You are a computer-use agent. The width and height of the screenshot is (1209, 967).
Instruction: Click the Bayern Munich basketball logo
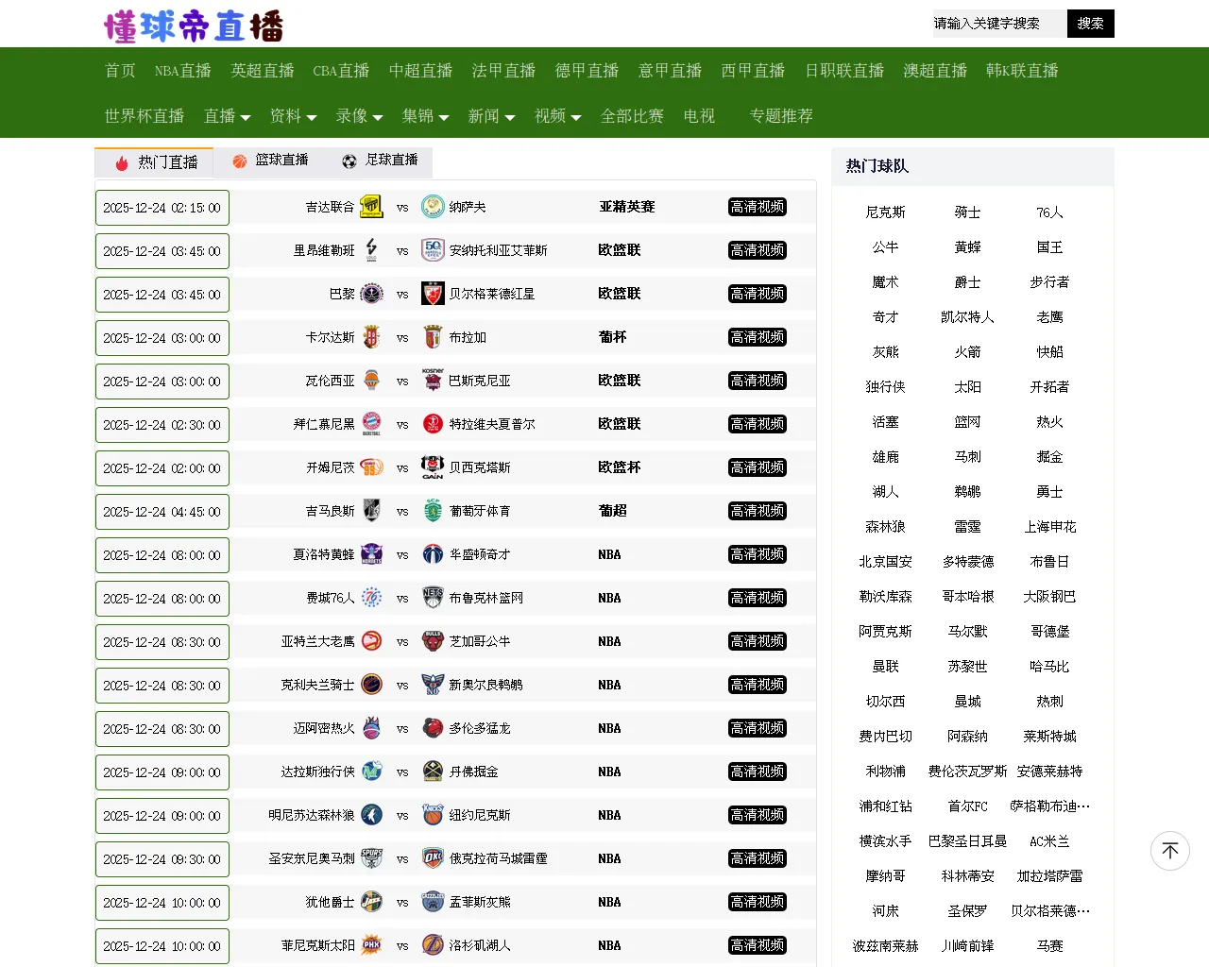[371, 424]
